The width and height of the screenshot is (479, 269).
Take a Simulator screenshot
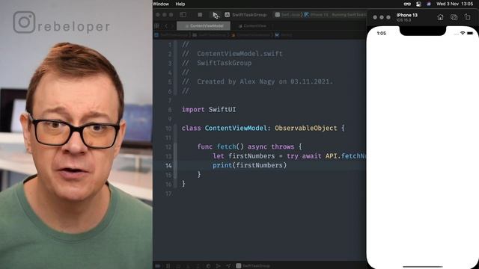[454, 17]
